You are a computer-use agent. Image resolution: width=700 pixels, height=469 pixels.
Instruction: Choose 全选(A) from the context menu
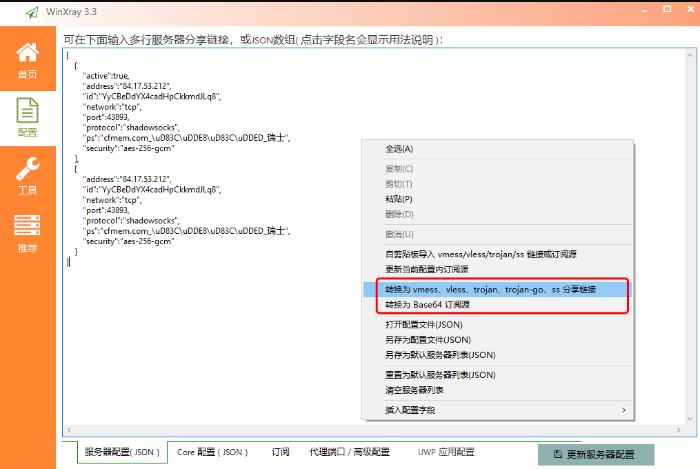click(497, 149)
